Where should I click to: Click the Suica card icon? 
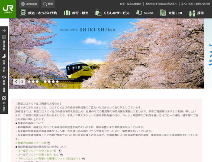tap(139, 13)
